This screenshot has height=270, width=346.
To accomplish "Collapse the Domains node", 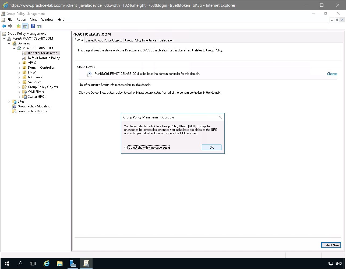I will pos(9,43).
